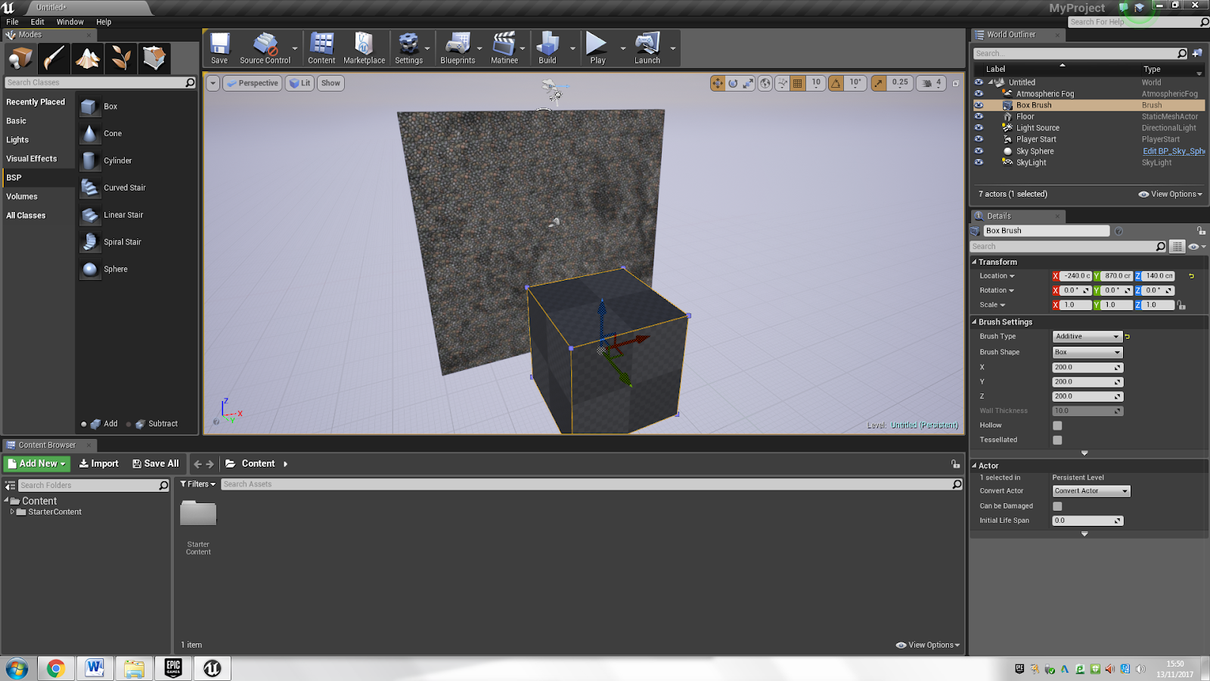This screenshot has width=1210, height=681.
Task: Open the Help menu
Action: point(104,22)
